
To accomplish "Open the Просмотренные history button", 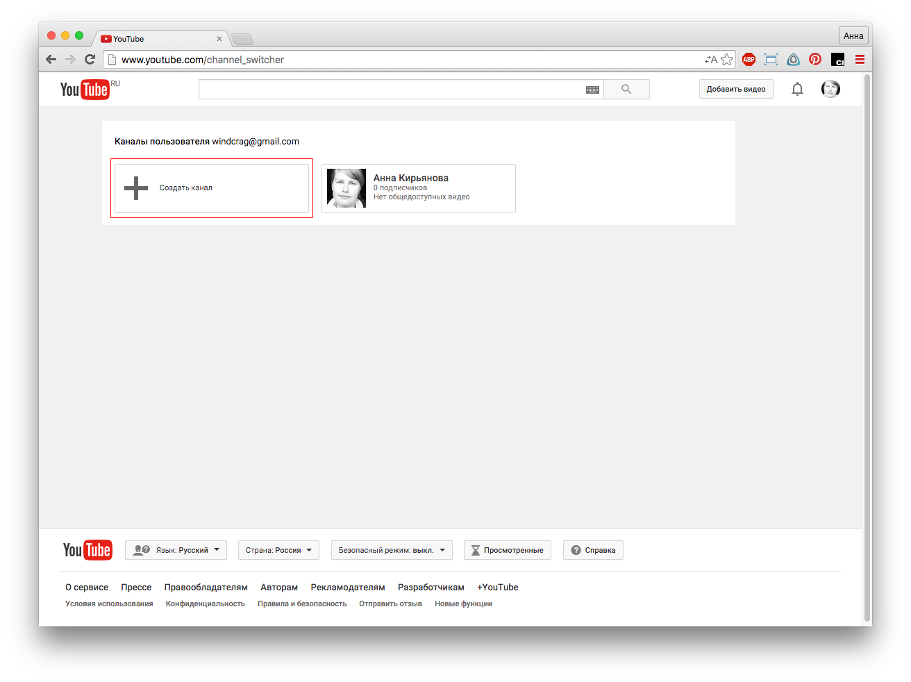I will (508, 550).
